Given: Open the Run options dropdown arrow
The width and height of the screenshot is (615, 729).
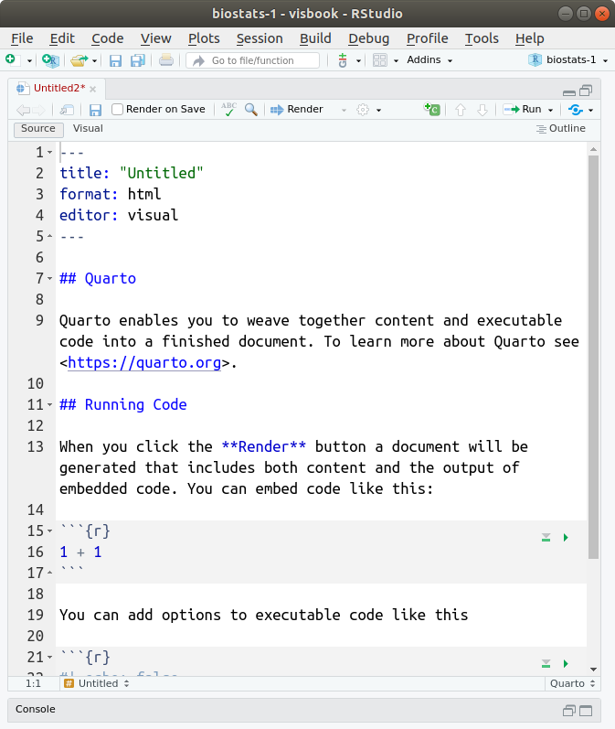Looking at the screenshot, I should pyautogui.click(x=551, y=110).
